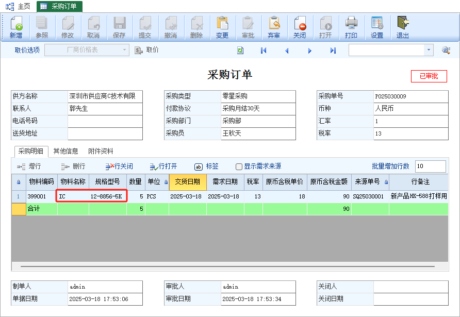Click the 保存 (Save) floppy icon
The height and width of the screenshot is (317, 460).
click(119, 27)
